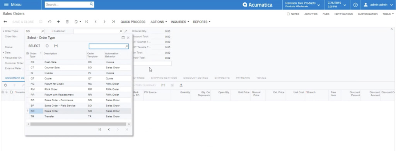The image size is (396, 151).
Task: Refresh the Order Type selector list
Action: pyautogui.click(x=47, y=46)
